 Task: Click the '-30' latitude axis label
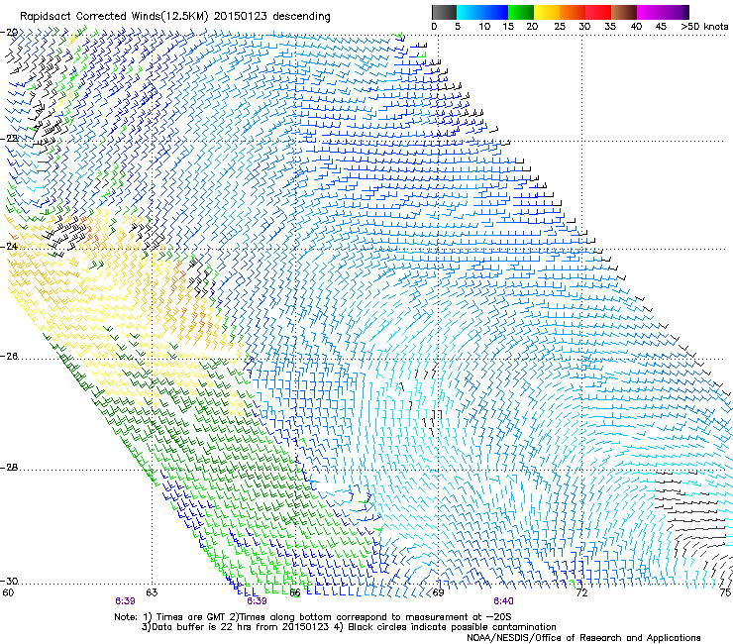point(9,581)
